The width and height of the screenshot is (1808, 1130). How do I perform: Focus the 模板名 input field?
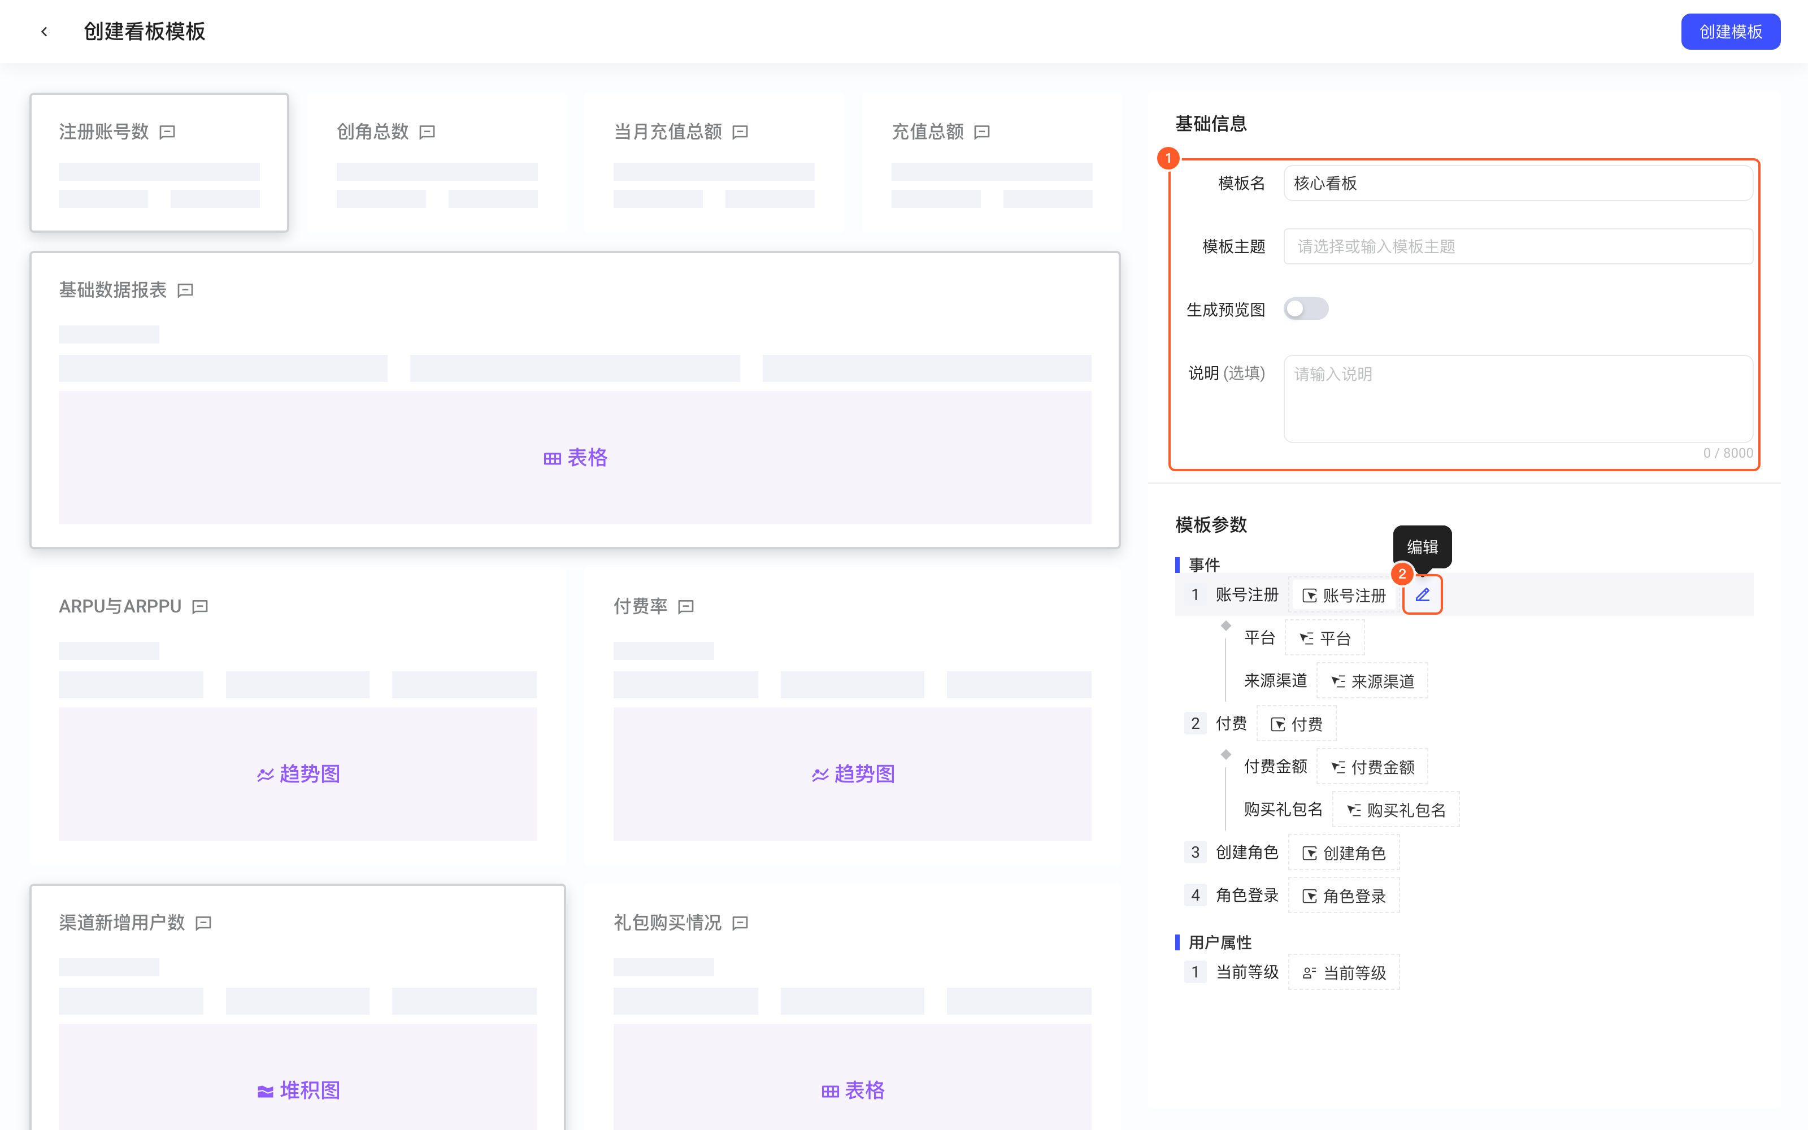click(x=1518, y=183)
